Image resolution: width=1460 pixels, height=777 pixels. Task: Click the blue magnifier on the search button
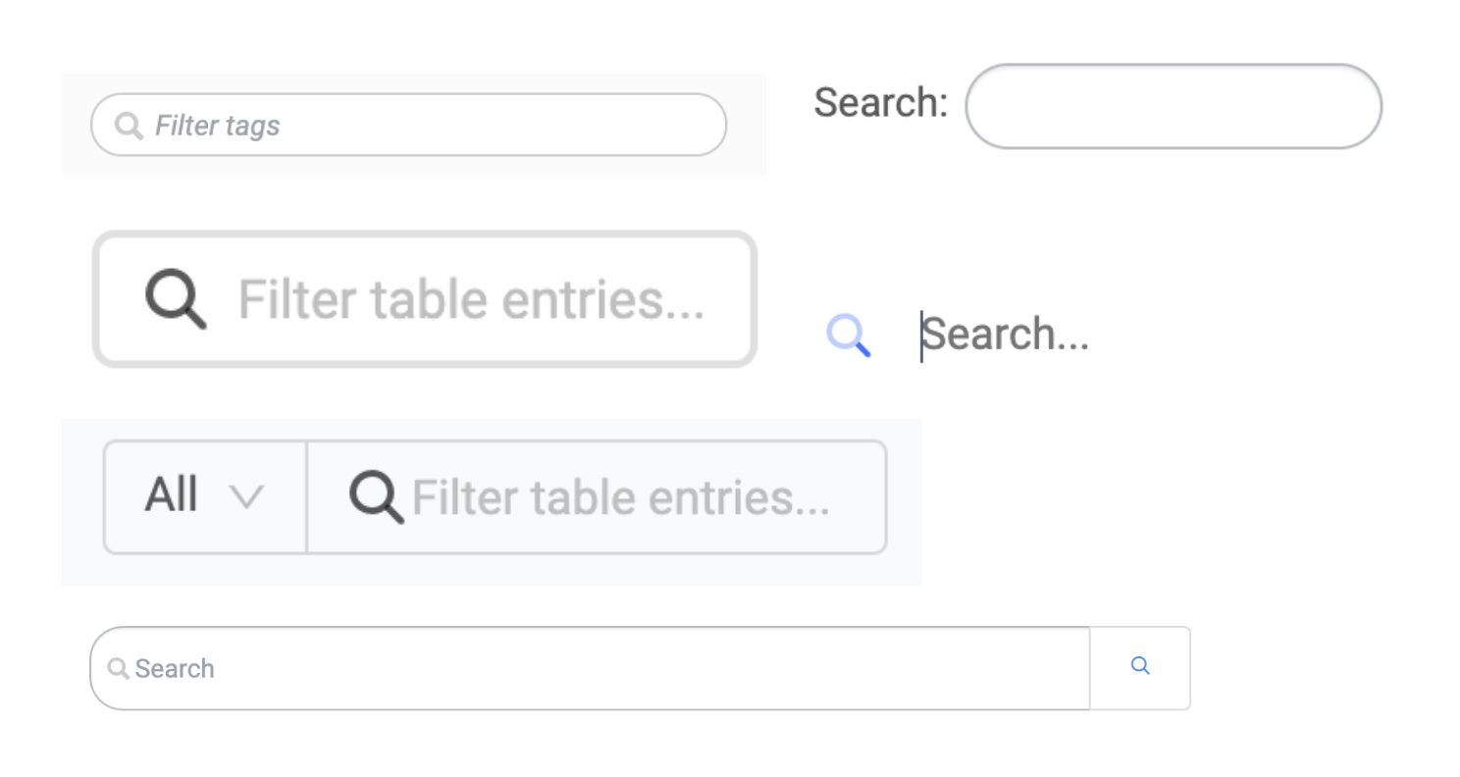coord(1140,666)
